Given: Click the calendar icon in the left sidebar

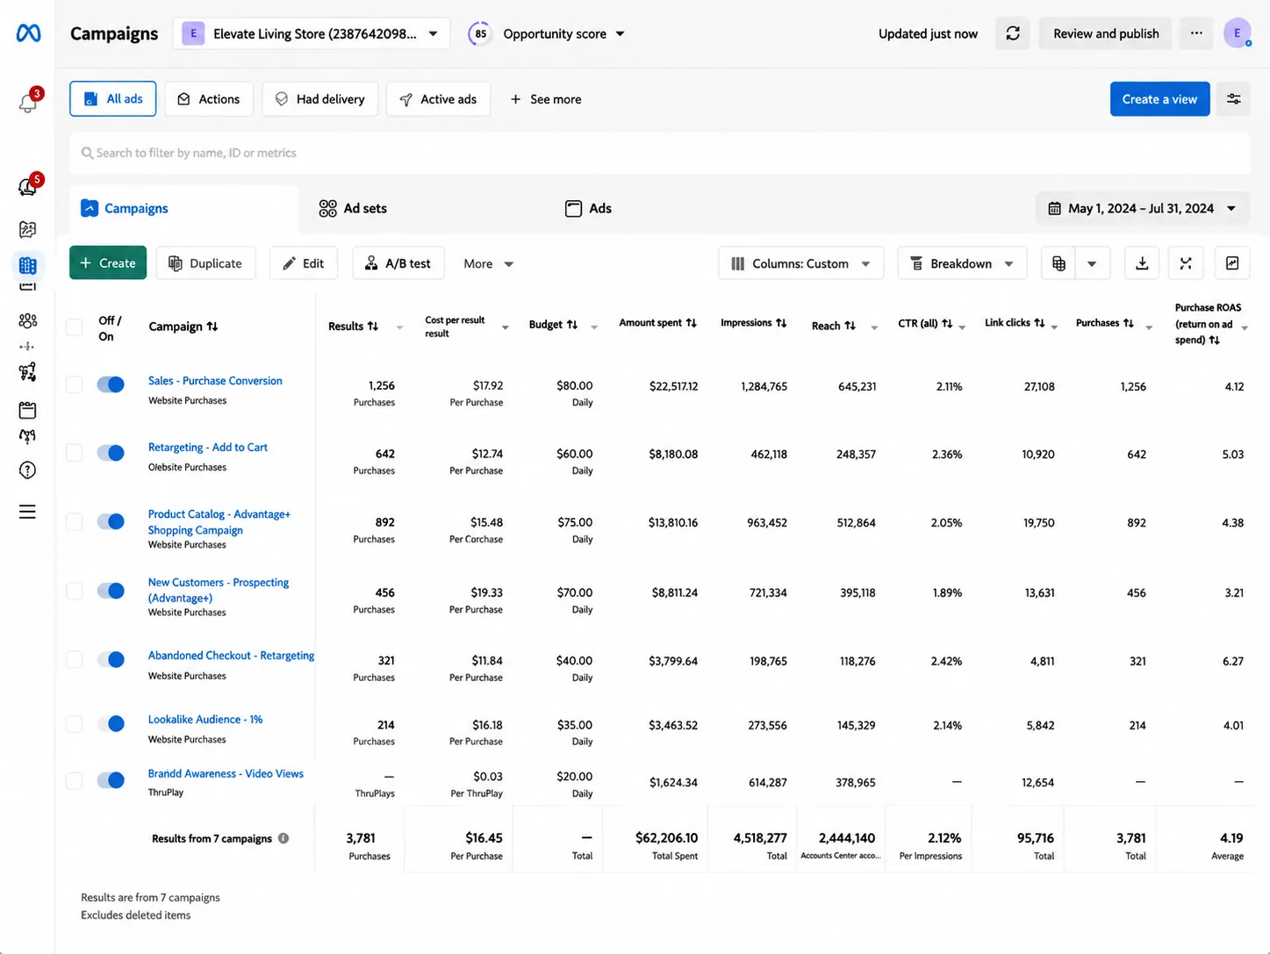Looking at the screenshot, I should 28,410.
